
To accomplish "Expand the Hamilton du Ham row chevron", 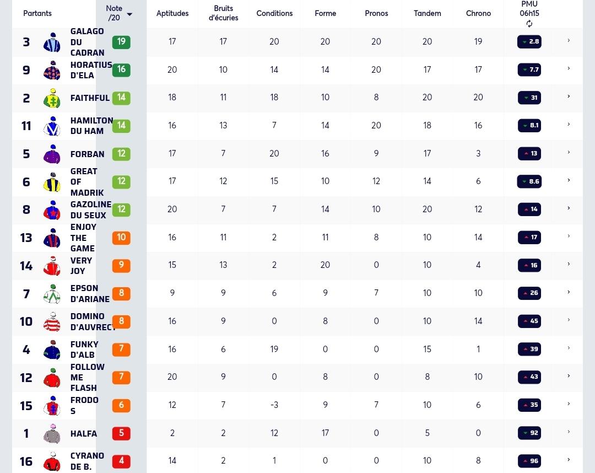I will (569, 124).
